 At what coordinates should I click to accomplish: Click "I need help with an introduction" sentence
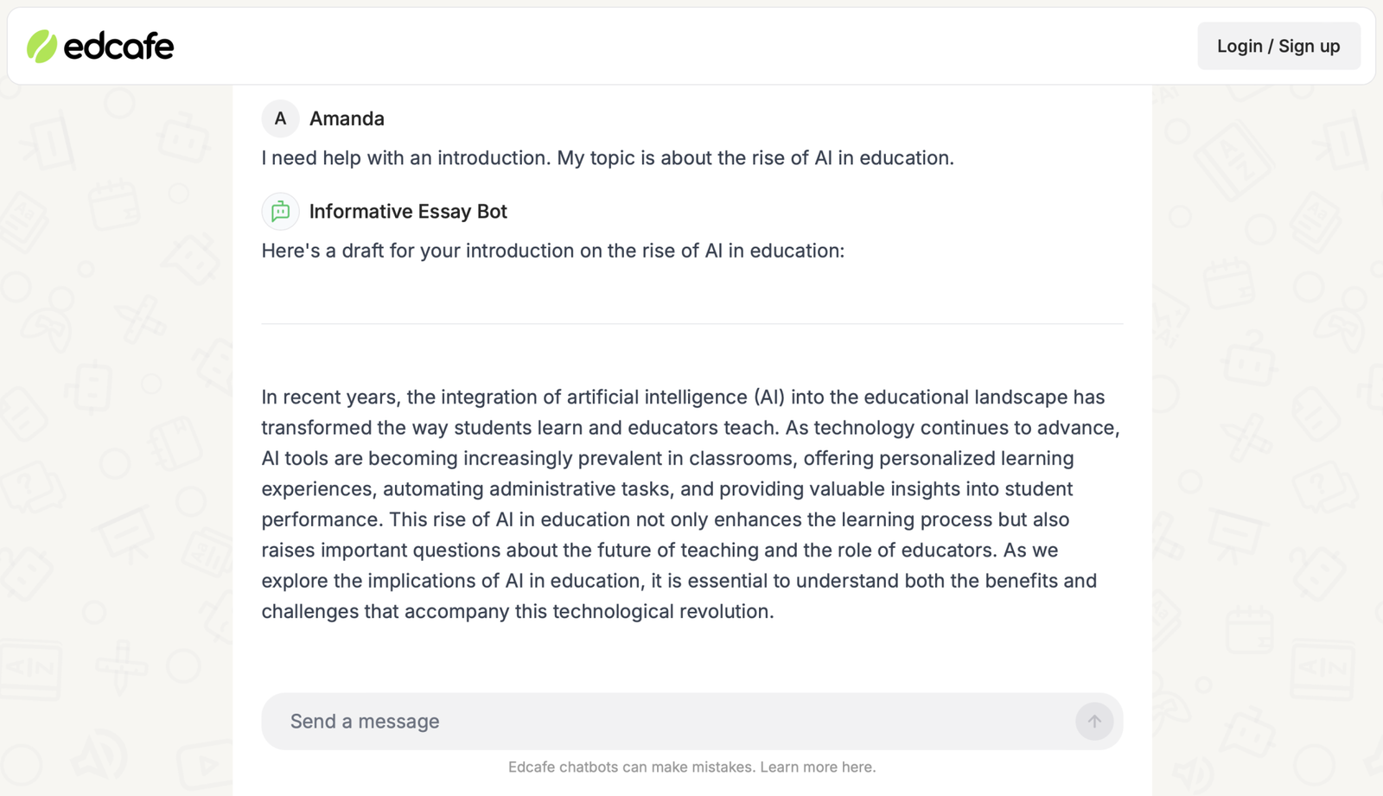click(x=405, y=158)
